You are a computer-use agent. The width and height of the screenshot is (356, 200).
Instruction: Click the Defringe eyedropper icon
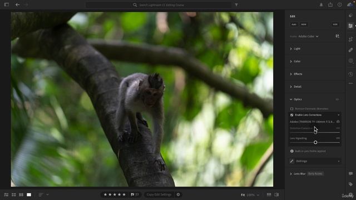pyautogui.click(x=291, y=161)
